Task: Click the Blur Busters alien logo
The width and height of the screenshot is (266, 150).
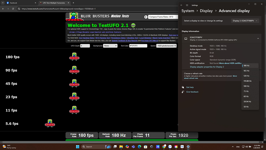Action: point(74,17)
